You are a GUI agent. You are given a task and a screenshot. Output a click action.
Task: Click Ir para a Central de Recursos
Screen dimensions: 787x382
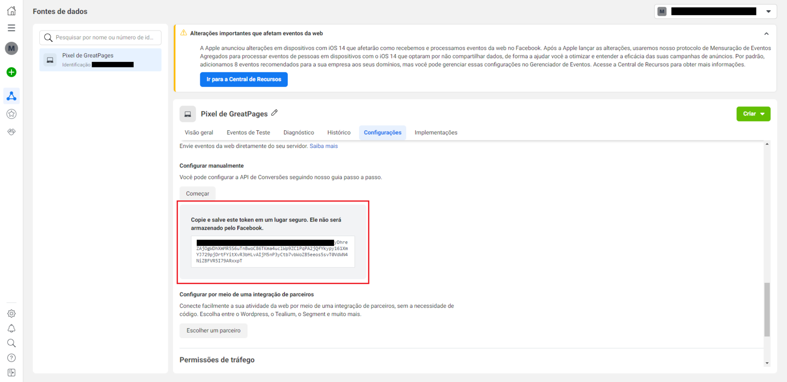pyautogui.click(x=243, y=79)
